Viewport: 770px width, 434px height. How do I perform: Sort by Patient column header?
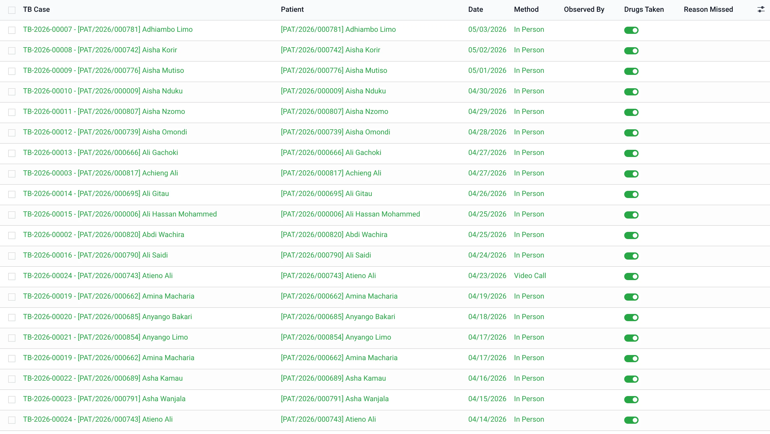[x=292, y=9]
